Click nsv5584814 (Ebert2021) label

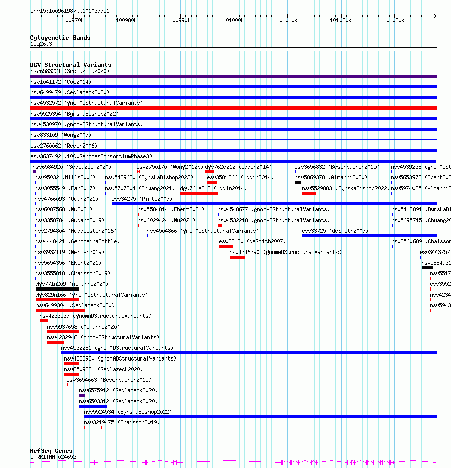(171, 209)
